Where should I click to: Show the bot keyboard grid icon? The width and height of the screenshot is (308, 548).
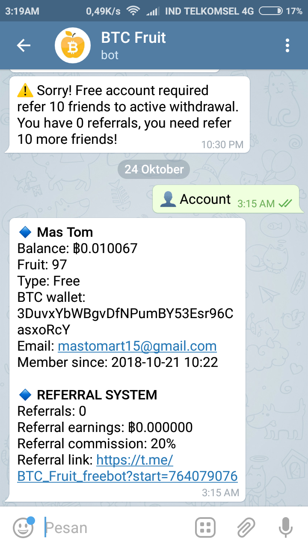[205, 527]
